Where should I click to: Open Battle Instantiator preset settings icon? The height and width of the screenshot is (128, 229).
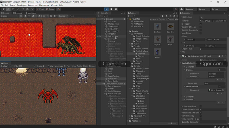coord(222,56)
